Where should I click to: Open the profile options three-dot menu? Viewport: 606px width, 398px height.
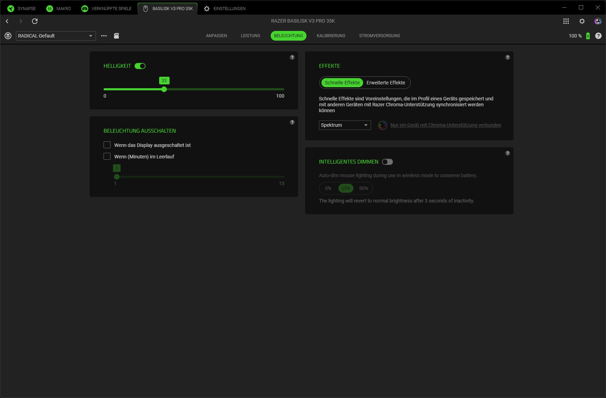pyautogui.click(x=104, y=36)
